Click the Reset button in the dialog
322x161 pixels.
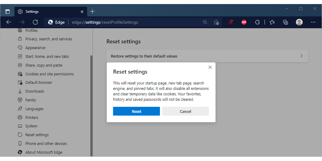pyautogui.click(x=136, y=111)
